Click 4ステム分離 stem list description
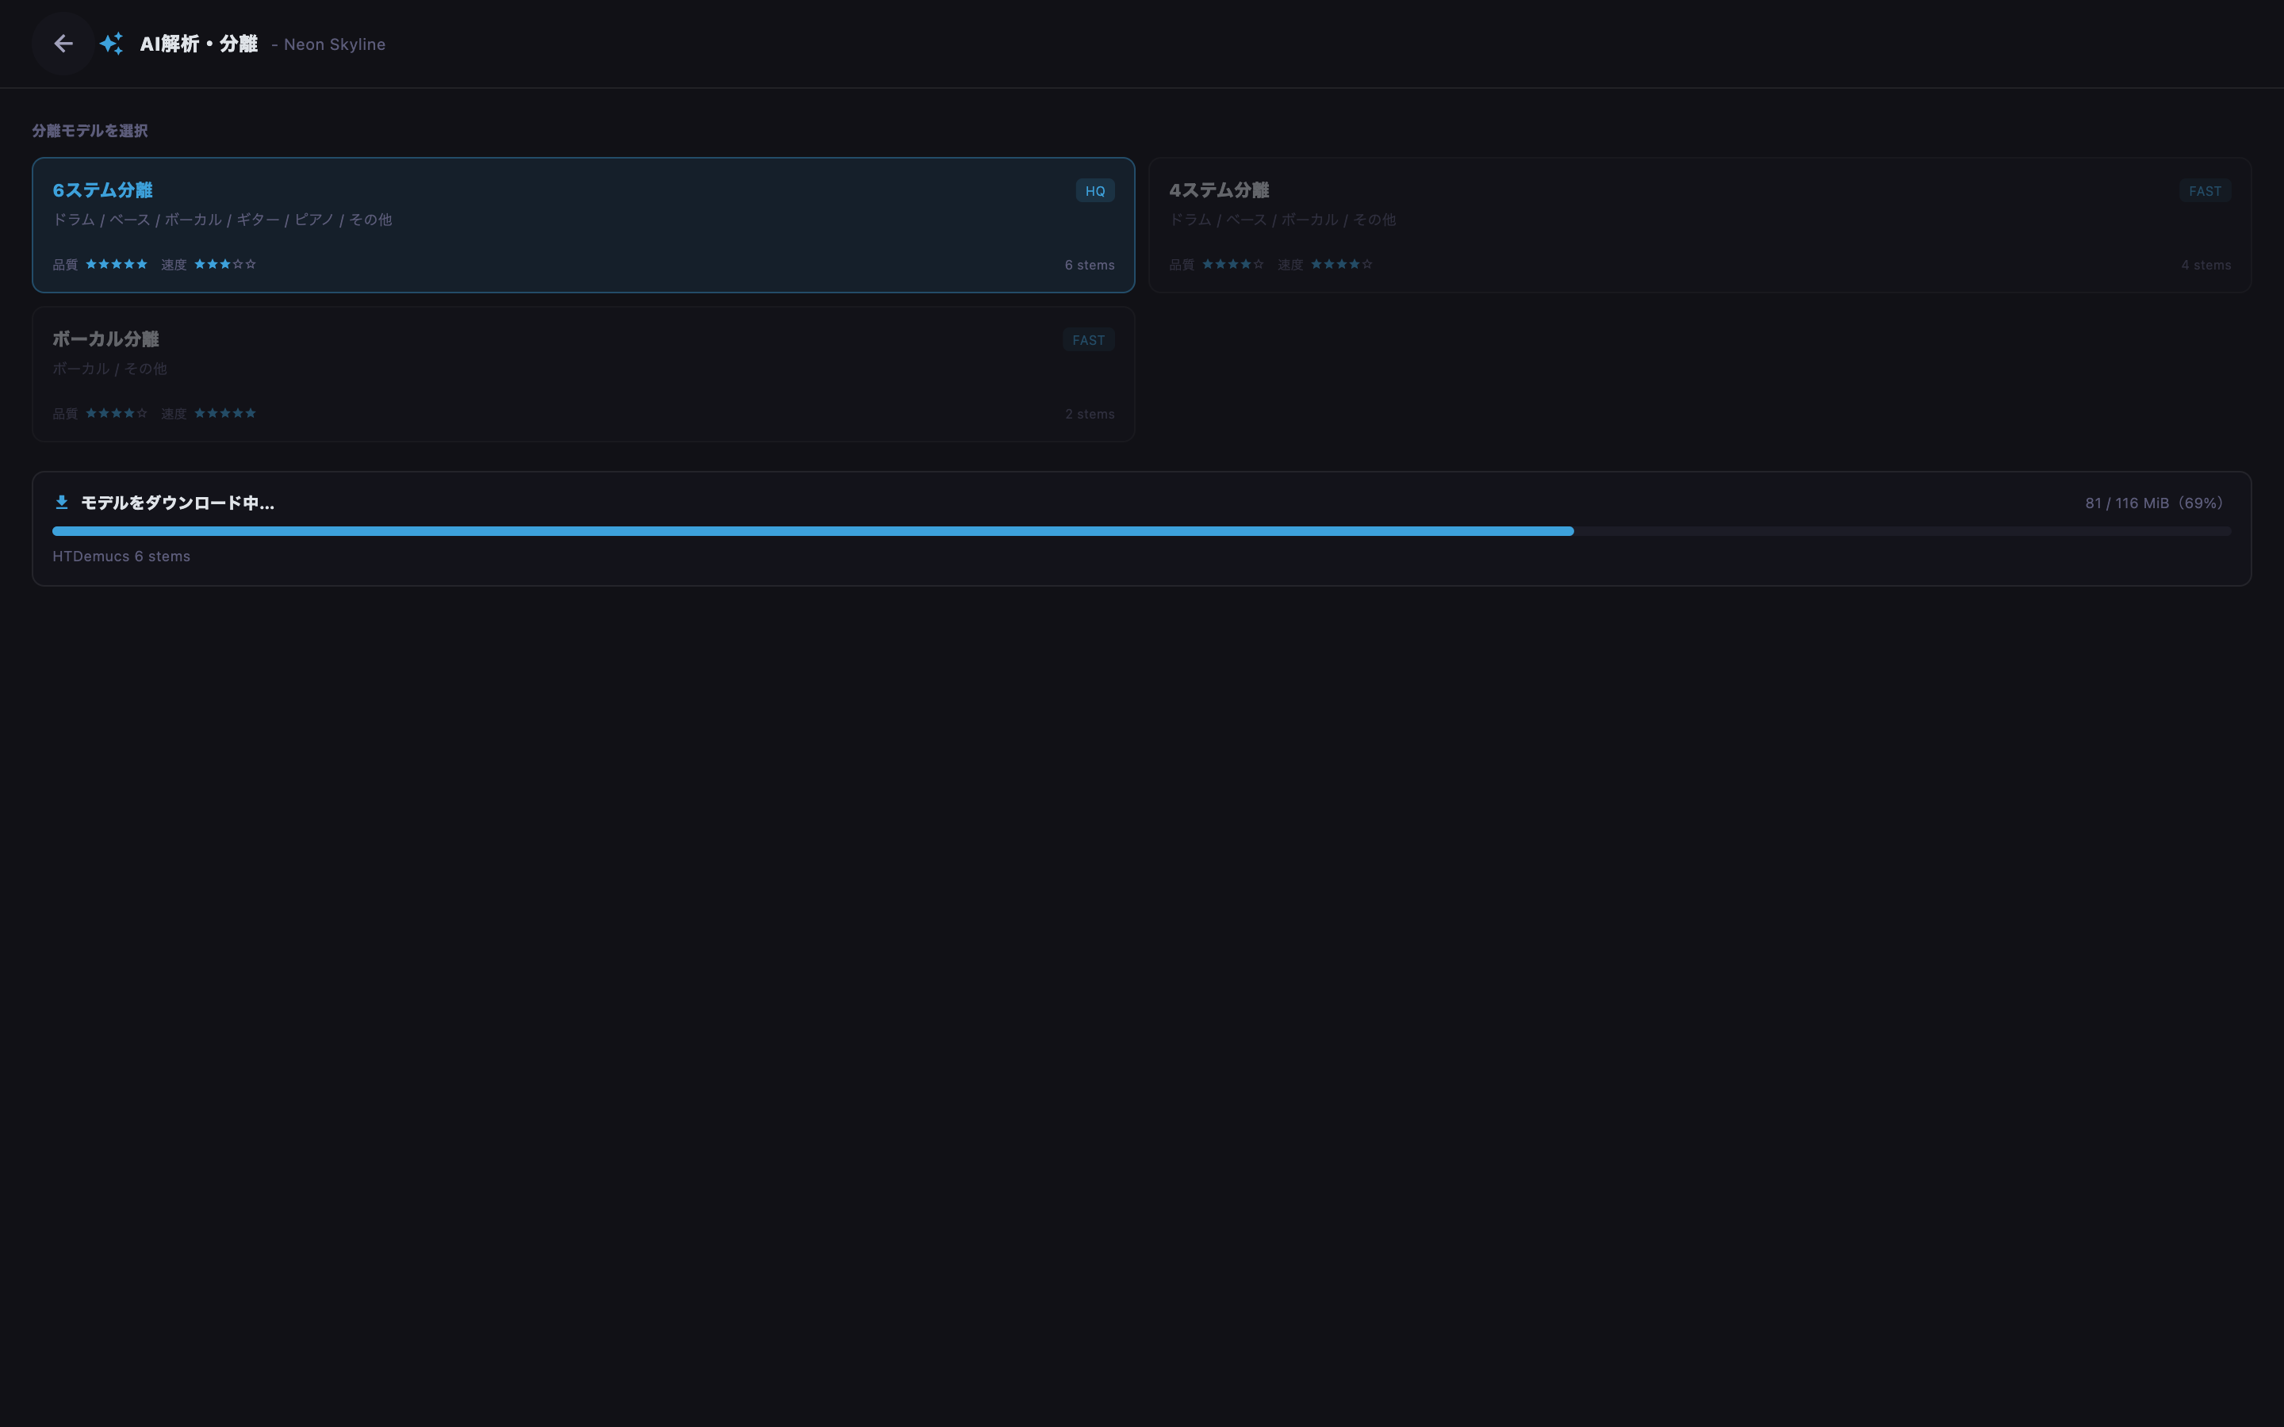 click(x=1282, y=220)
